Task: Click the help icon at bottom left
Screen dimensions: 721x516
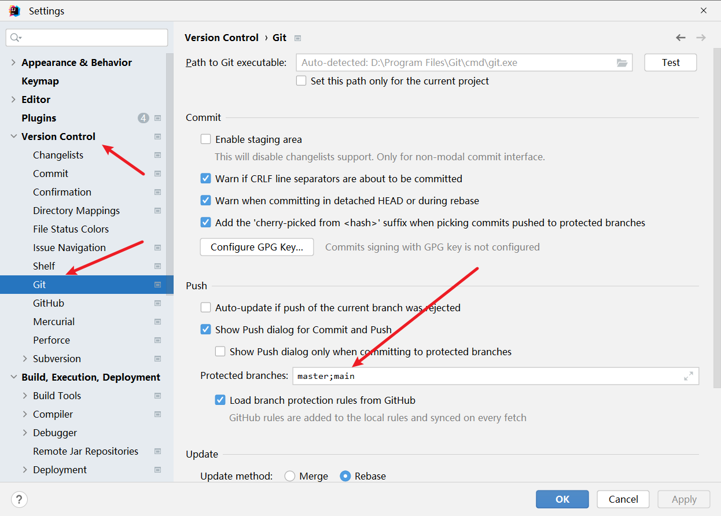Action: 19,499
